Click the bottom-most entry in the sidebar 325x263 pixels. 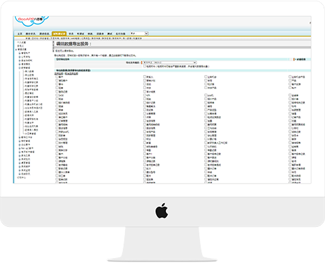[x=22, y=177]
